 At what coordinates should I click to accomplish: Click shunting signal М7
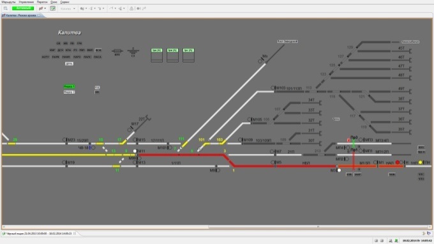pyautogui.click(x=273, y=151)
